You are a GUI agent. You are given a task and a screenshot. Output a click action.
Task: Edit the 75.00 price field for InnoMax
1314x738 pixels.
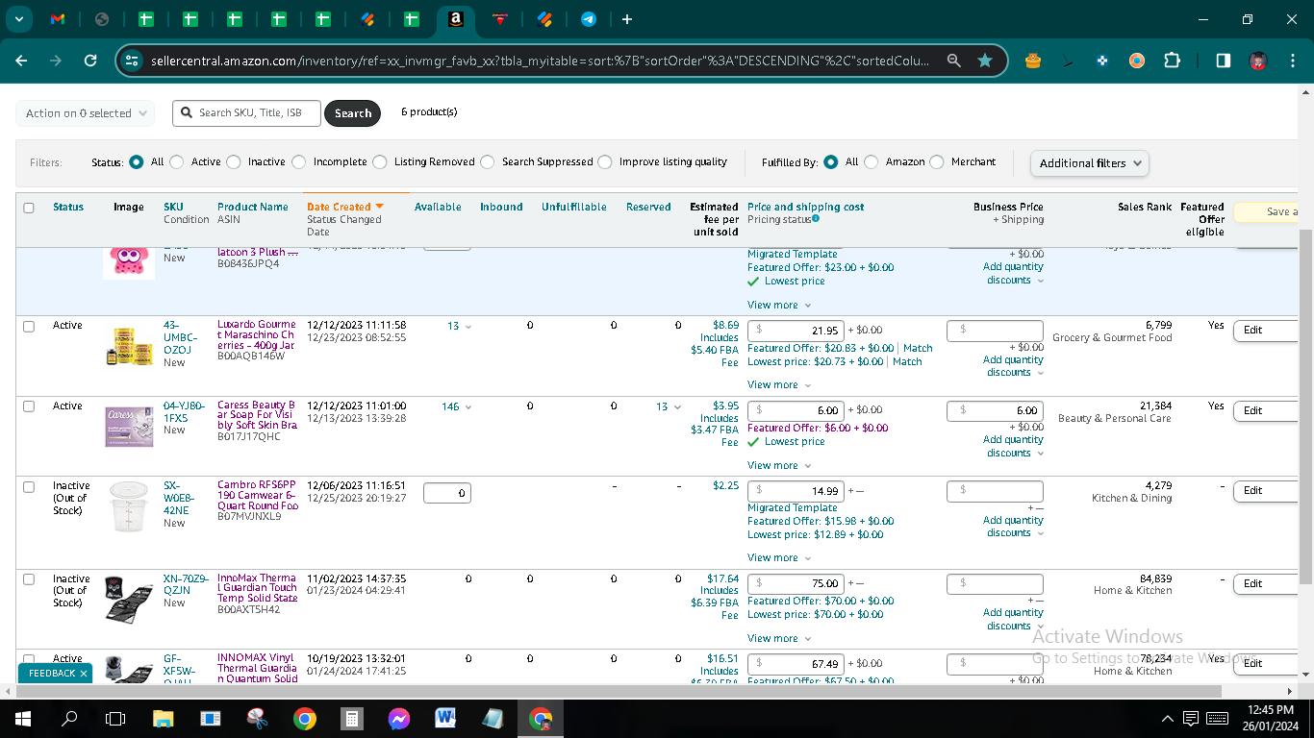(796, 583)
